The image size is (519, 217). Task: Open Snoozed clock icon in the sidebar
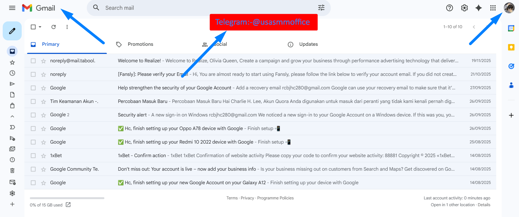pos(12,73)
